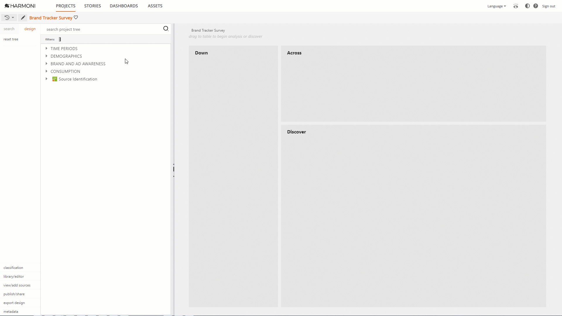Select BRAND AND AD AWARENESS label
This screenshot has width=562, height=316.
click(x=78, y=64)
